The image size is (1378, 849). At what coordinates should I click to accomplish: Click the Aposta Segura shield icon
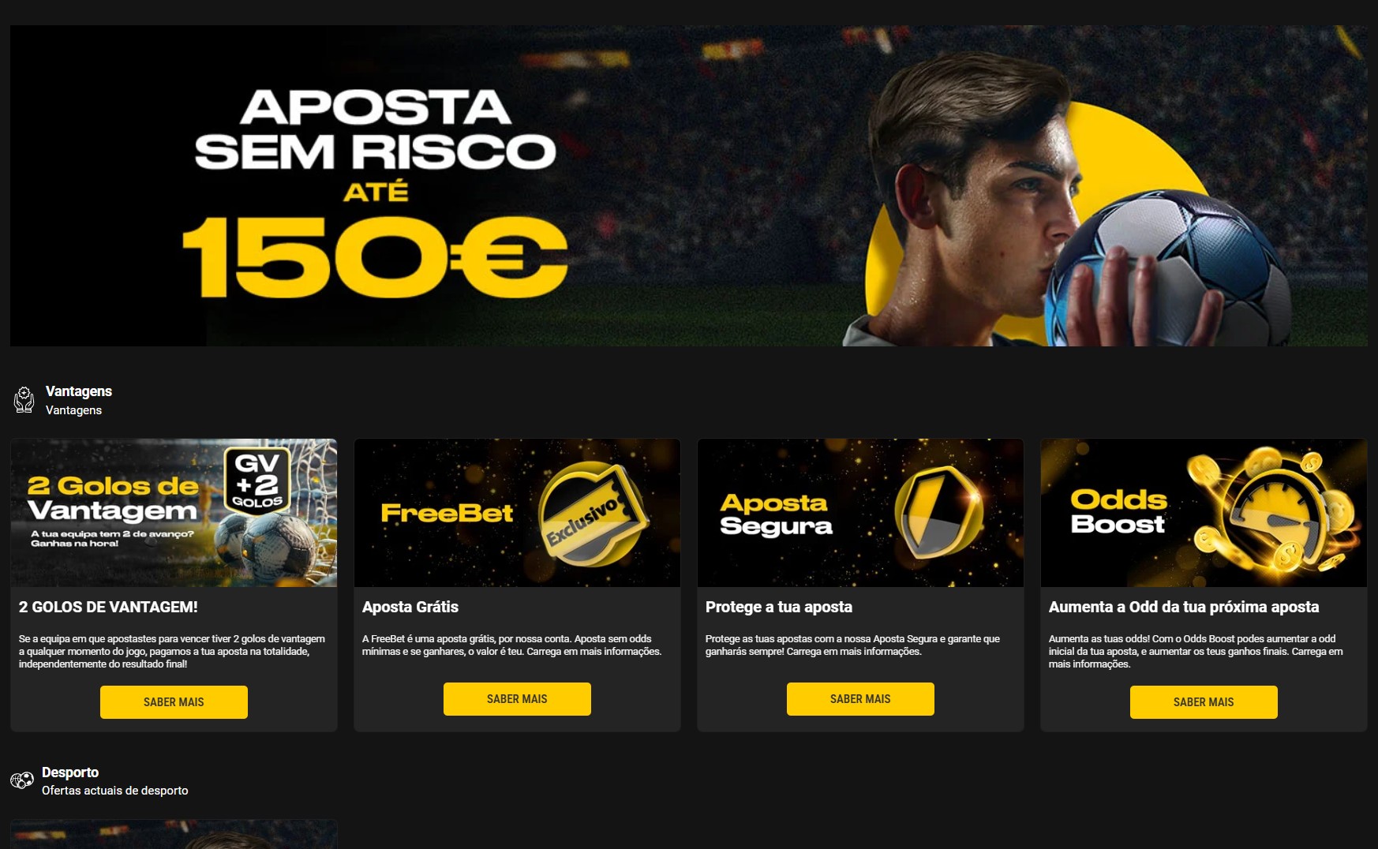click(x=939, y=512)
